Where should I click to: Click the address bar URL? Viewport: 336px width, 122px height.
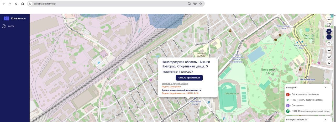pos(45,4)
